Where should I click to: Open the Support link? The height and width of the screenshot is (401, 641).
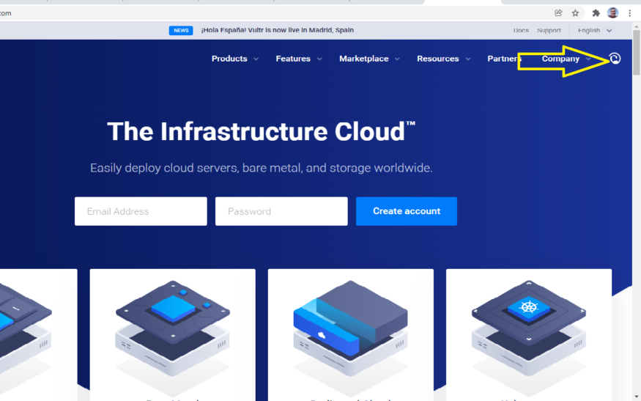point(549,30)
